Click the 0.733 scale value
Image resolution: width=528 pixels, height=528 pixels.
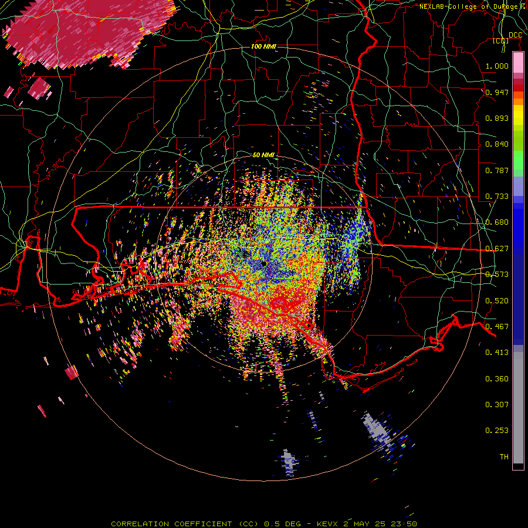[x=497, y=197]
